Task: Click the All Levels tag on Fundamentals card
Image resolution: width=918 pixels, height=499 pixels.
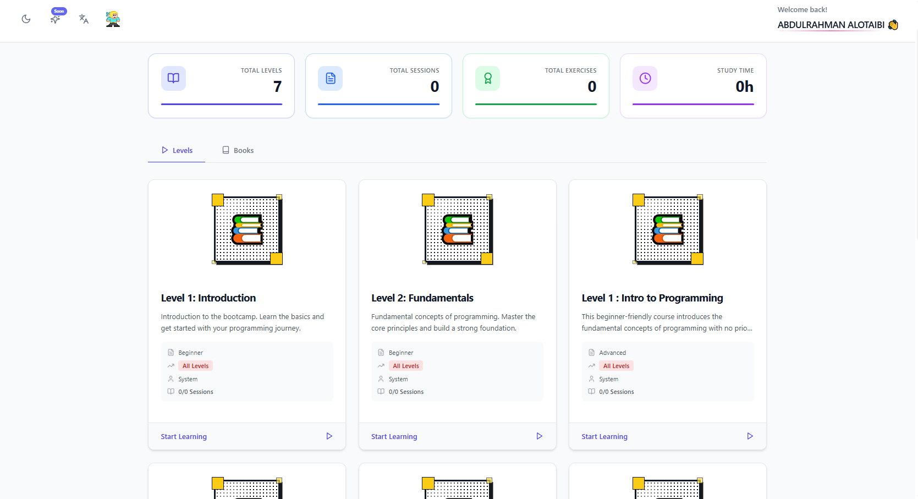Action: click(405, 366)
